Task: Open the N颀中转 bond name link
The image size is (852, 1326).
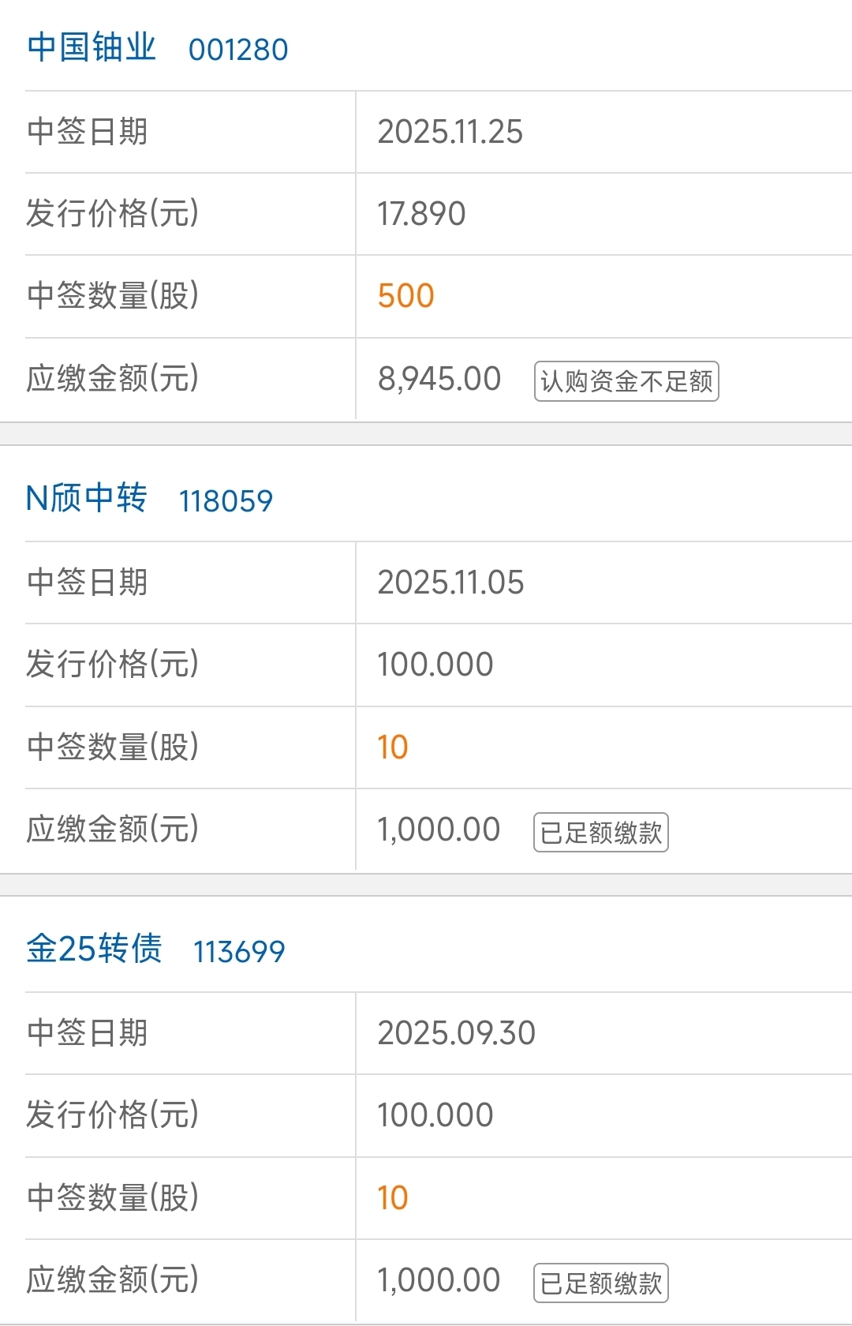Action: click(87, 499)
